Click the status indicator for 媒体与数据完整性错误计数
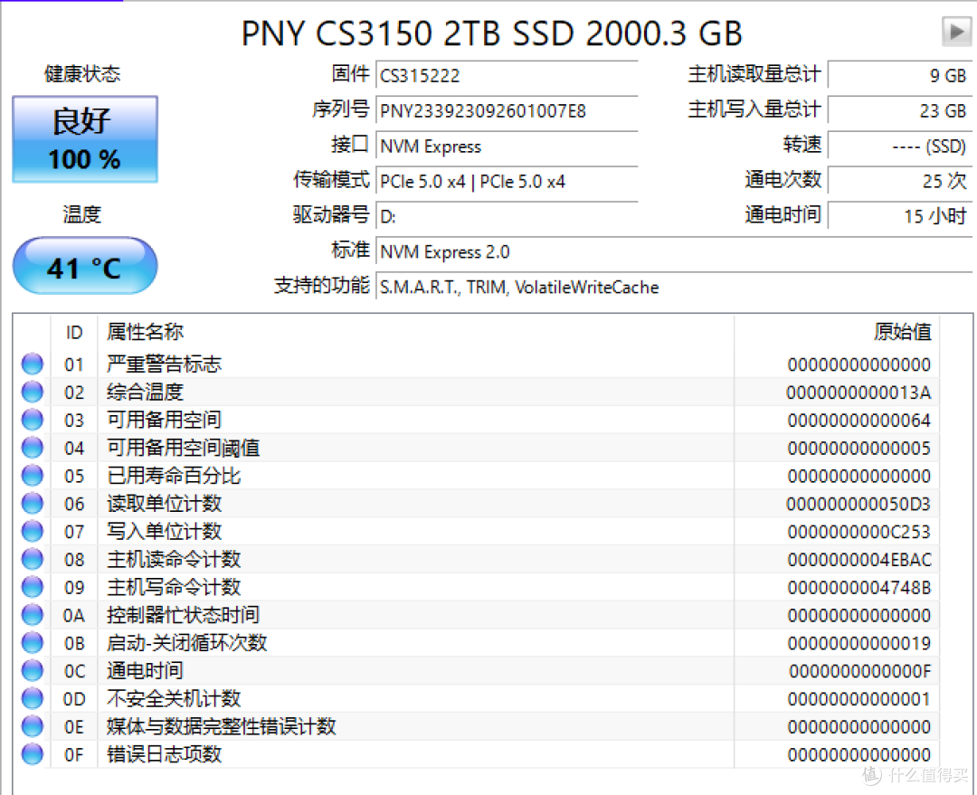The width and height of the screenshot is (977, 795). 32,726
